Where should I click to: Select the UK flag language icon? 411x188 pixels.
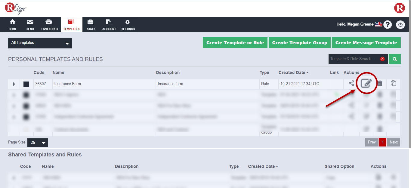(x=379, y=24)
